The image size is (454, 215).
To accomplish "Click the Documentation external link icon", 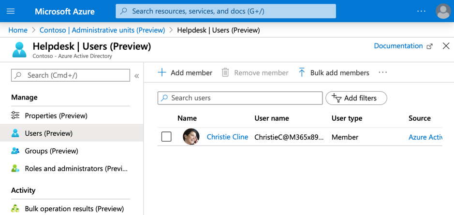I will 430,46.
